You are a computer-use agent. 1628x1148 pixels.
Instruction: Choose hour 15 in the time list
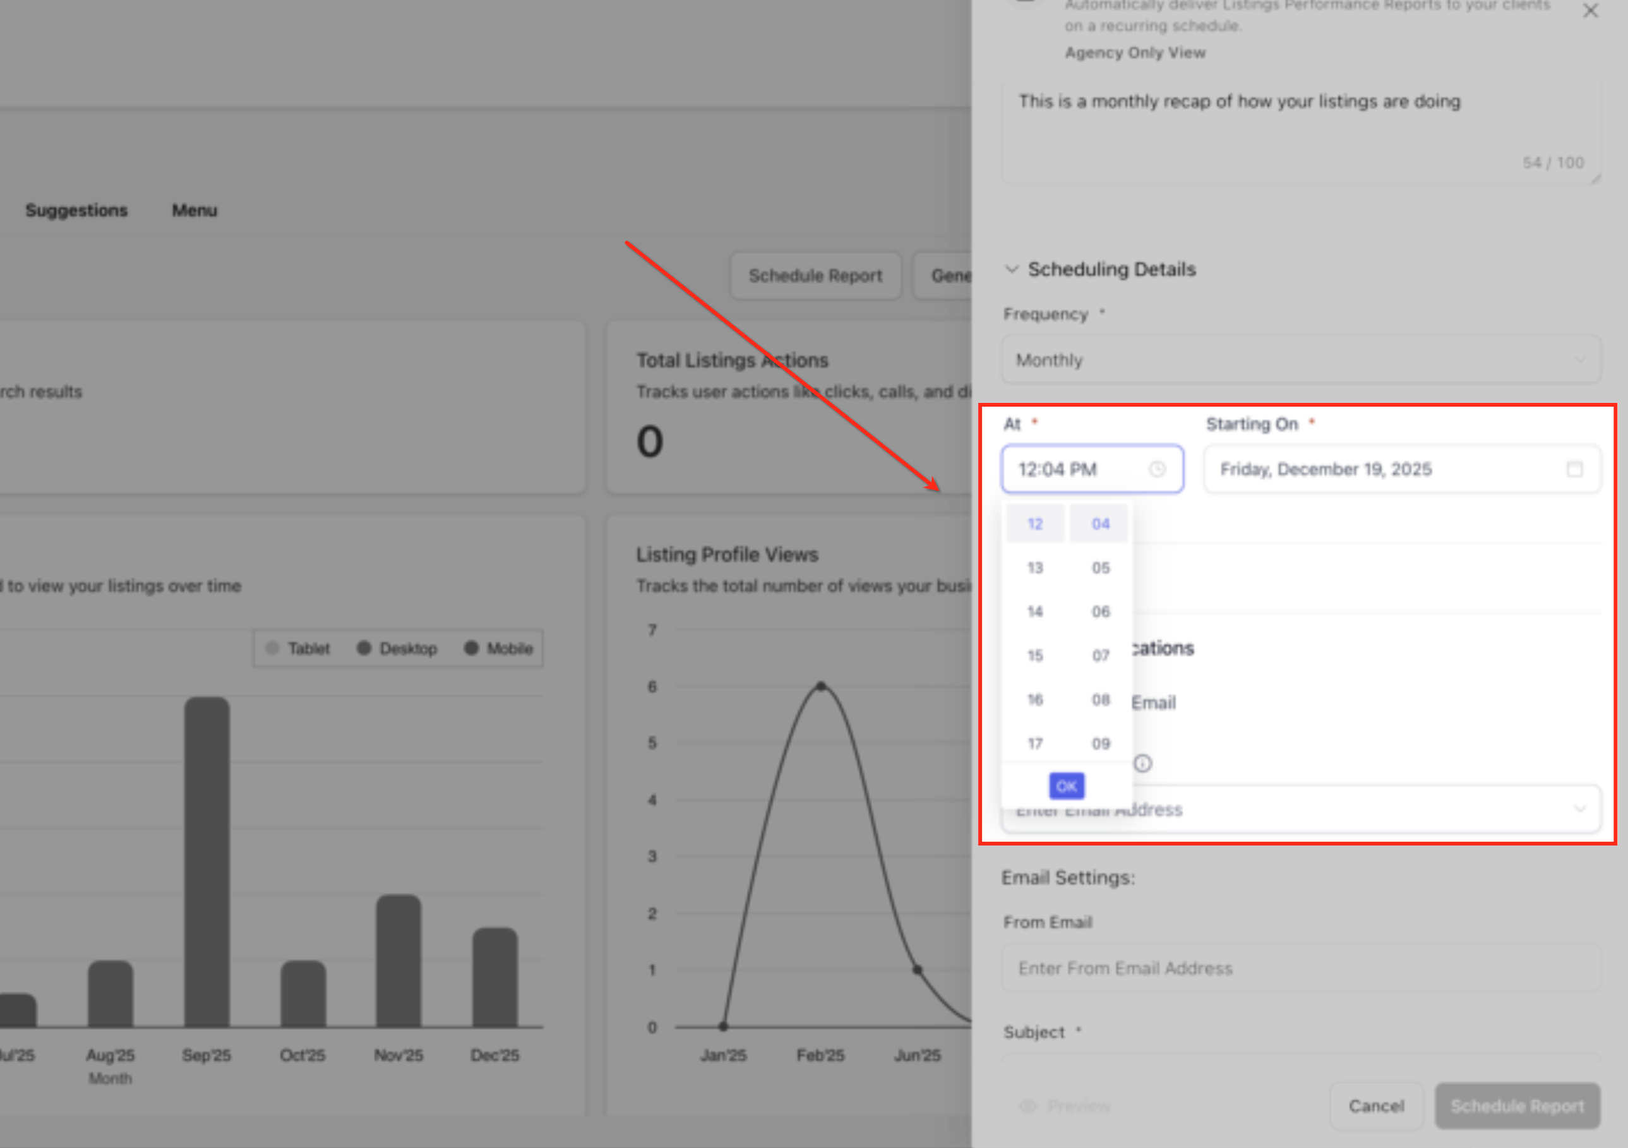(x=1034, y=655)
